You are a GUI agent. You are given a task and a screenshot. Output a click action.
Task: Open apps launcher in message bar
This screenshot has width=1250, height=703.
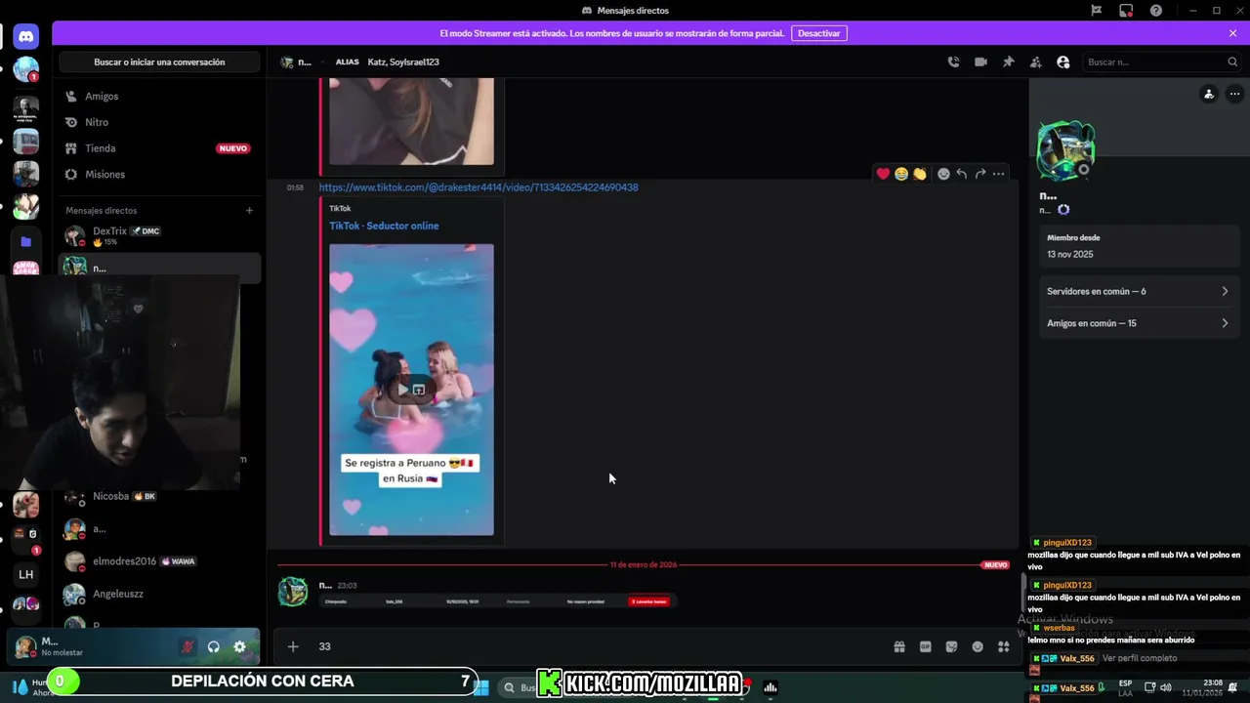tap(1003, 646)
